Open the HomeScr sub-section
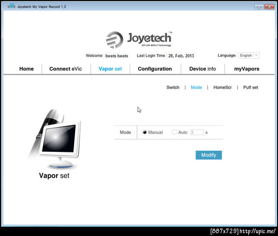This screenshot has height=236, width=278. pyautogui.click(x=222, y=87)
